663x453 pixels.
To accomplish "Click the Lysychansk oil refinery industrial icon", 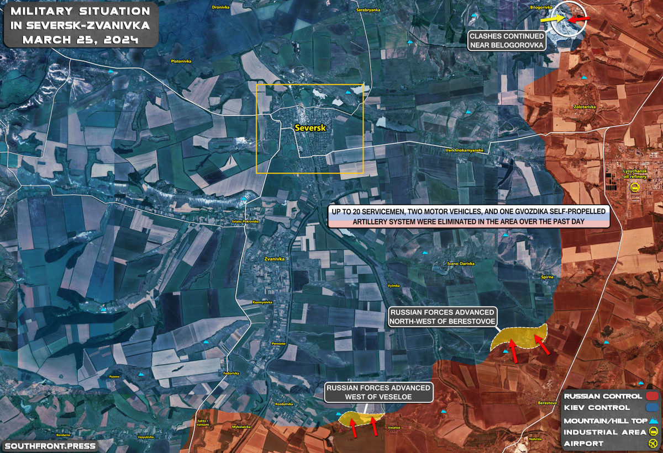I will click(x=635, y=188).
